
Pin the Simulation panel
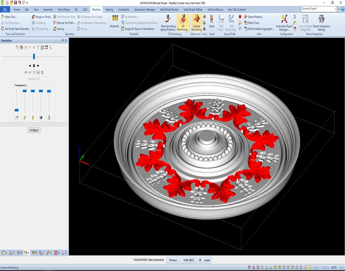tap(63, 40)
